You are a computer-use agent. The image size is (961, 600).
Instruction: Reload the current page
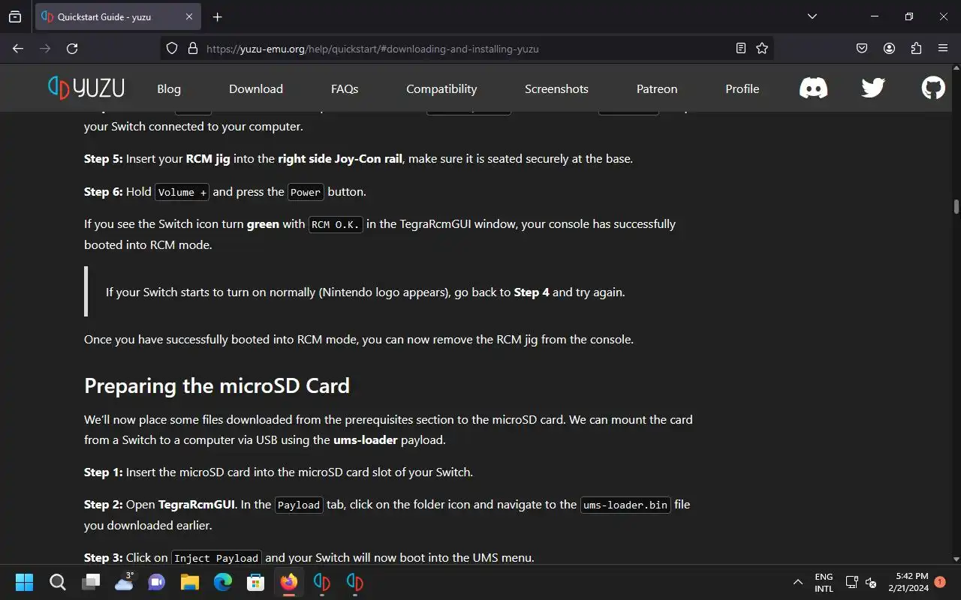(72, 48)
